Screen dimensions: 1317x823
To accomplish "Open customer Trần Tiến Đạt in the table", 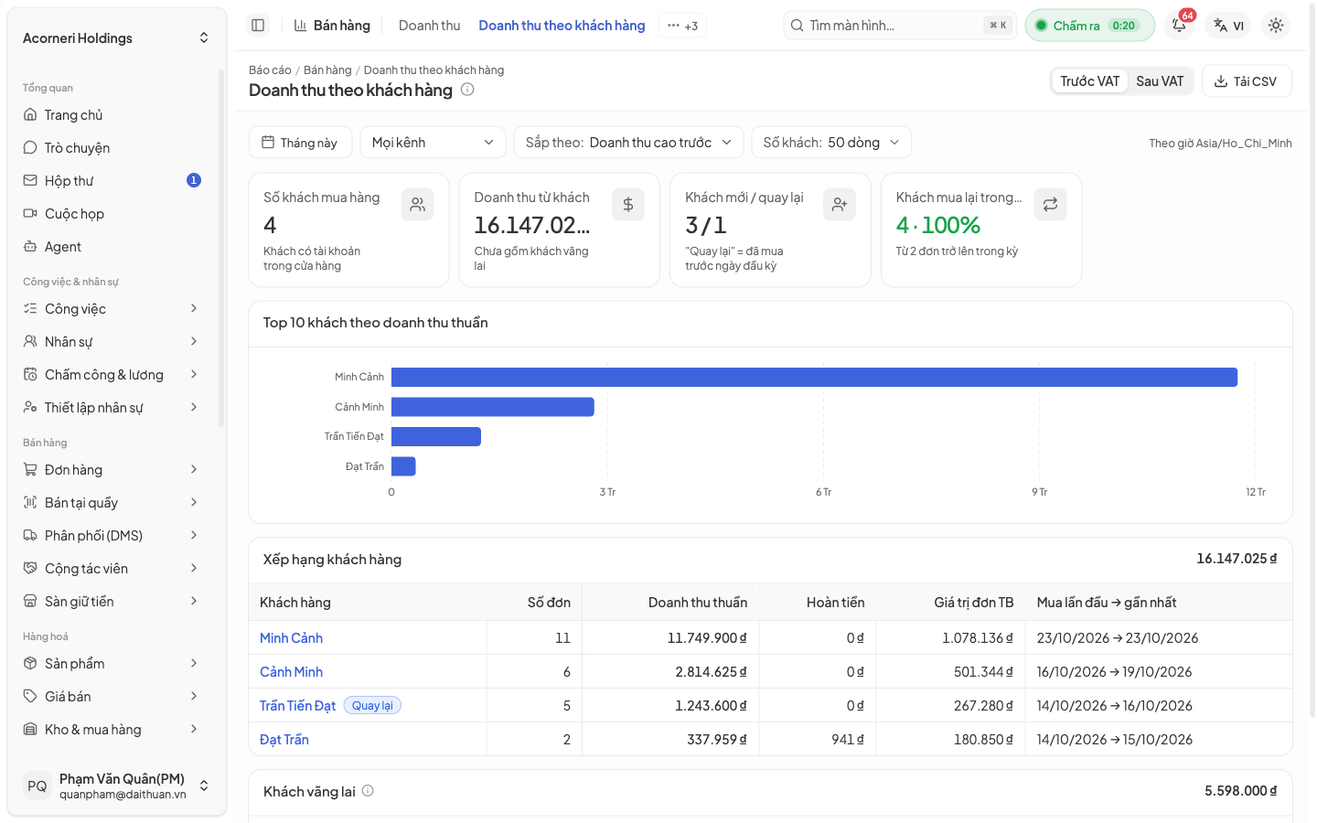I will tap(297, 706).
